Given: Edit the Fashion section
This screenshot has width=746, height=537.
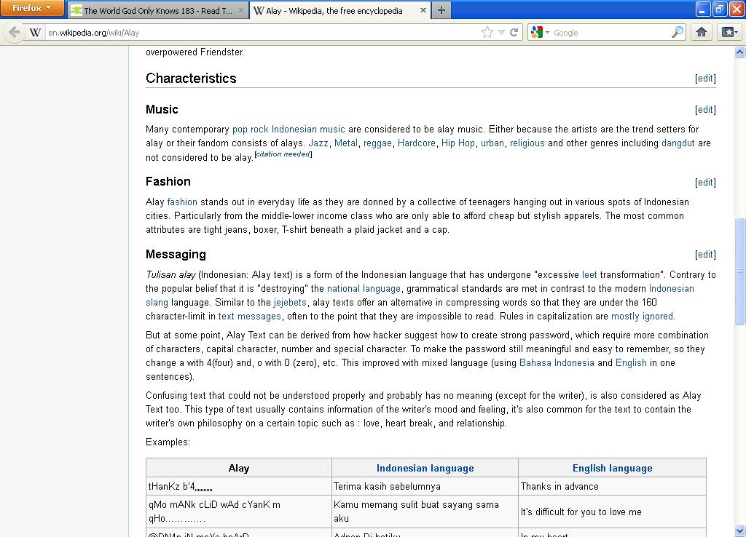Looking at the screenshot, I should [705, 182].
